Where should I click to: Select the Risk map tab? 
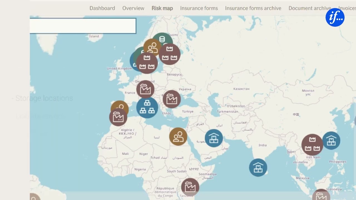[x=162, y=8]
